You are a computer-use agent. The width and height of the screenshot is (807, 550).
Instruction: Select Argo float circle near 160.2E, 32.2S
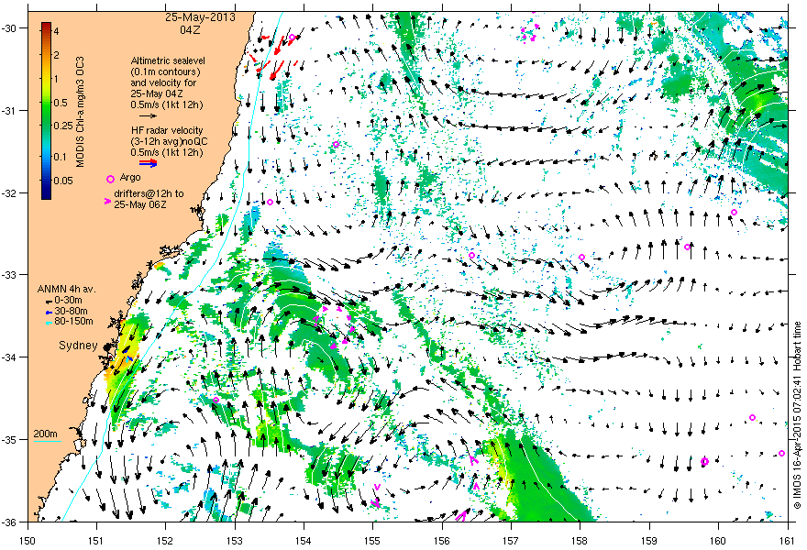[734, 213]
